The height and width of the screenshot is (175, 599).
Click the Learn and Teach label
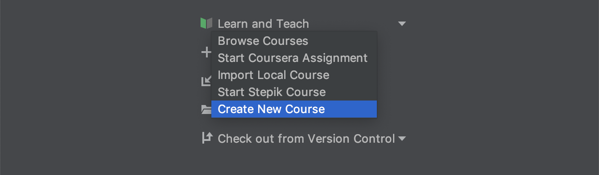pyautogui.click(x=263, y=24)
